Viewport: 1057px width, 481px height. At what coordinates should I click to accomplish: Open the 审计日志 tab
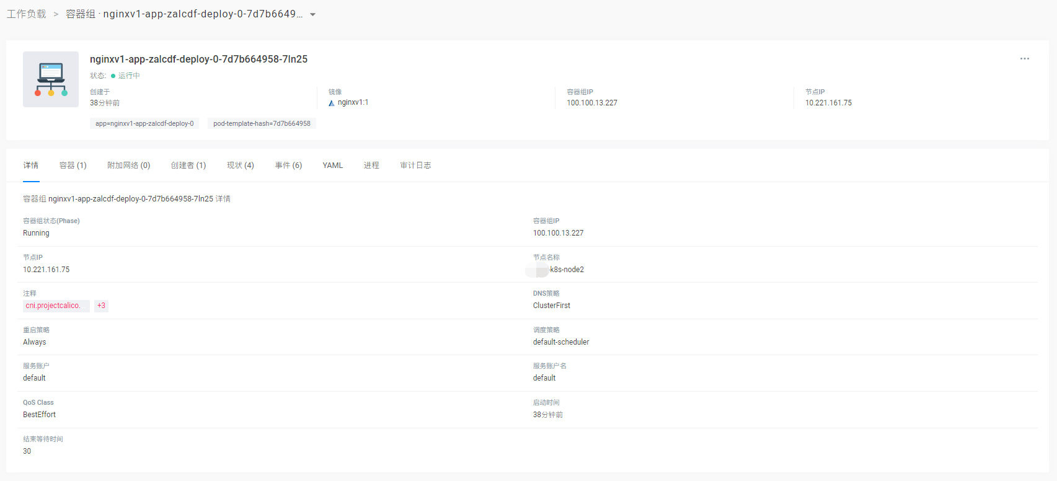[415, 165]
